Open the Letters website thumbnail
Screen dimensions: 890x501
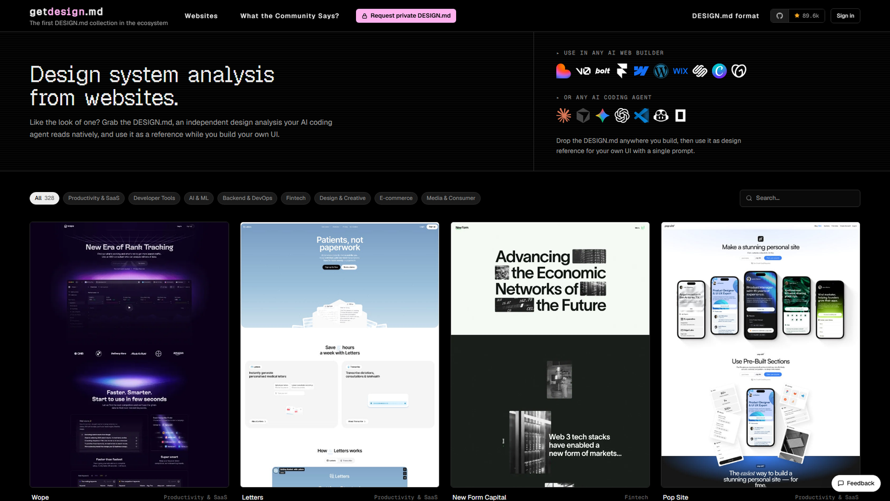pyautogui.click(x=339, y=355)
